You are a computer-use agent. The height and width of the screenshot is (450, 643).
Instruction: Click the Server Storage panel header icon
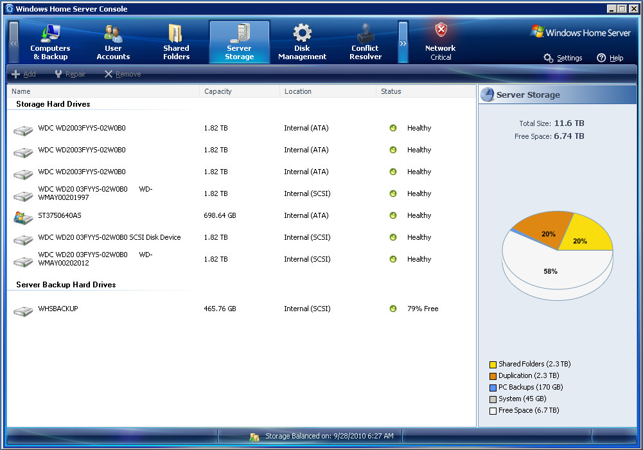tap(487, 94)
